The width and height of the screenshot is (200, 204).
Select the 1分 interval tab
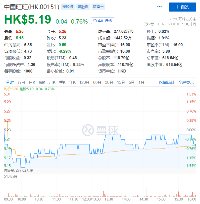pos(141,82)
